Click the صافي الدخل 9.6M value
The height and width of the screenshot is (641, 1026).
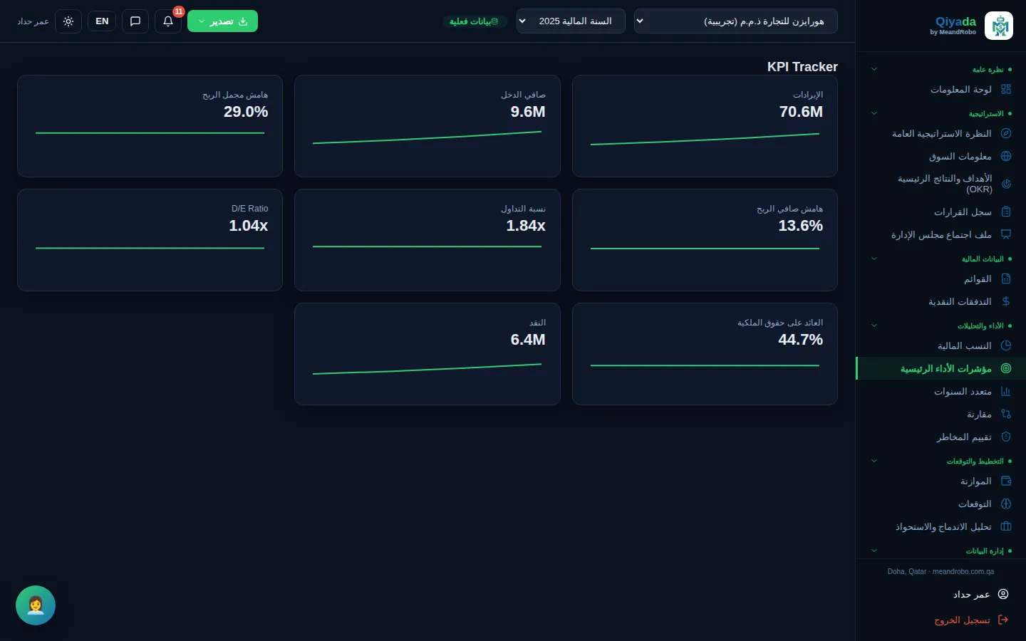[528, 112]
